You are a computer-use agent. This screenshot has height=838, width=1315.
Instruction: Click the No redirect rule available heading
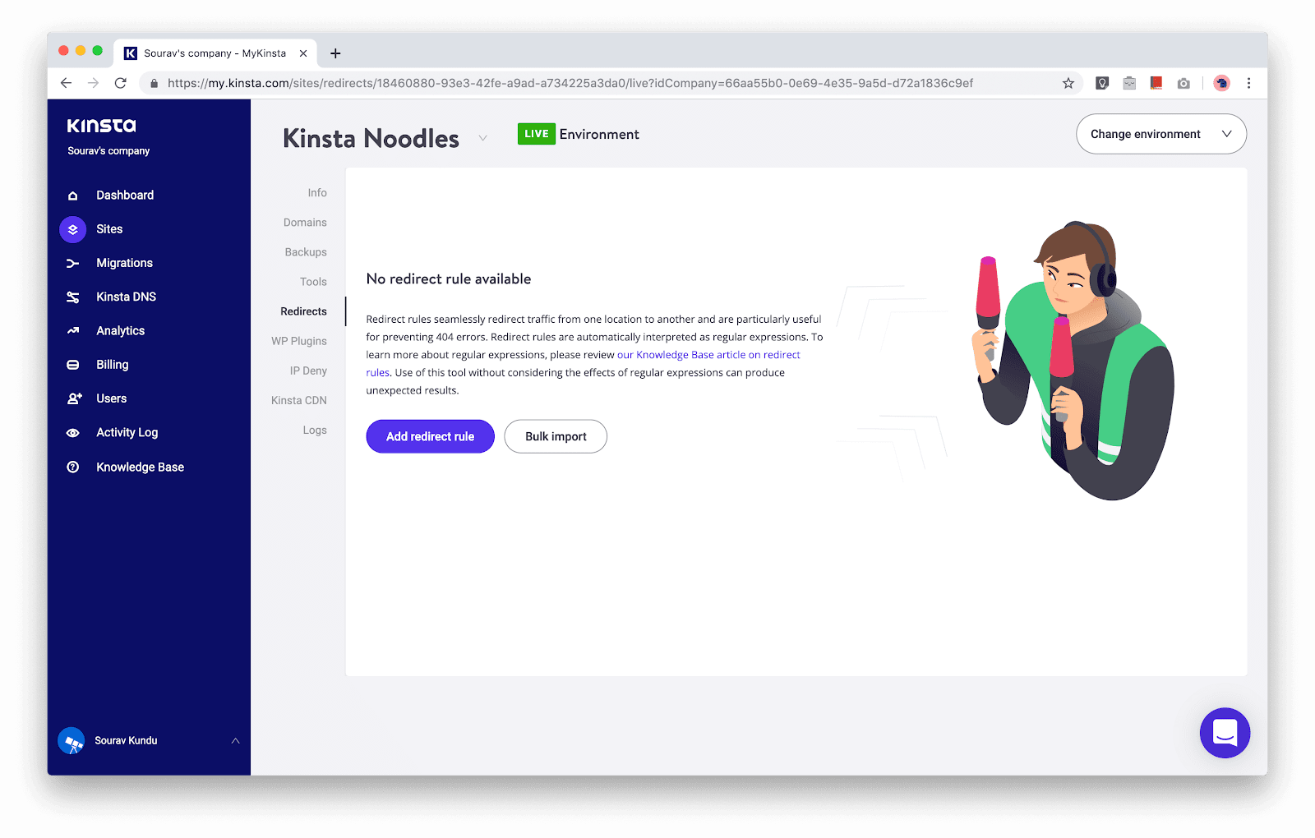449,279
